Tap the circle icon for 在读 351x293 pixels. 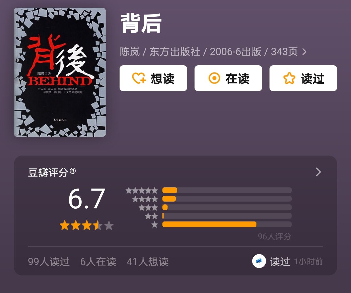(x=214, y=78)
